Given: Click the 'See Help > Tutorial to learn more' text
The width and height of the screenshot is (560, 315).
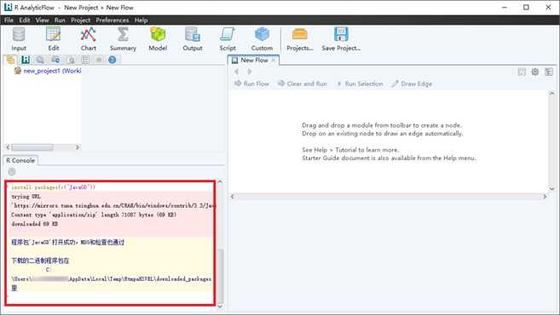Looking at the screenshot, I should (350, 150).
